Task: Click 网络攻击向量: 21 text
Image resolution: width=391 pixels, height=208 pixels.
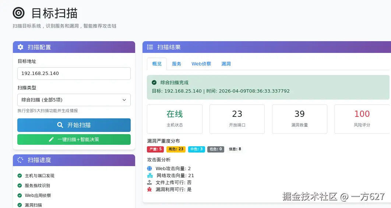Action: pyautogui.click(x=175, y=175)
